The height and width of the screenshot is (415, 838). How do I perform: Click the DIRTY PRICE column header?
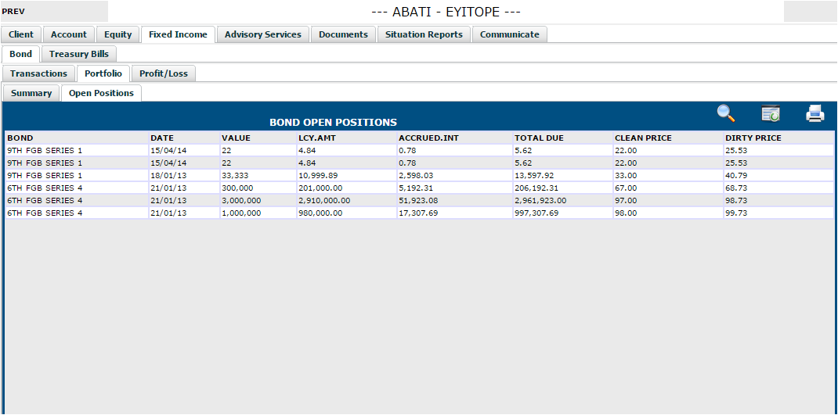(778, 138)
